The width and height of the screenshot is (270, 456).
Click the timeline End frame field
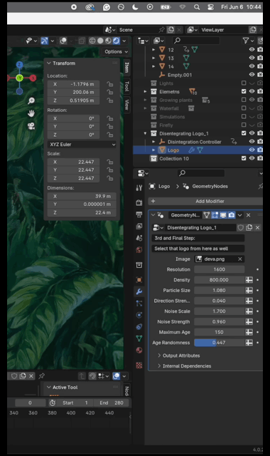pos(112,403)
